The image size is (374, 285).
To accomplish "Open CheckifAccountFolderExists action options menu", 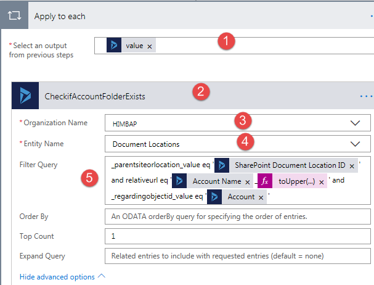I will pos(366,96).
